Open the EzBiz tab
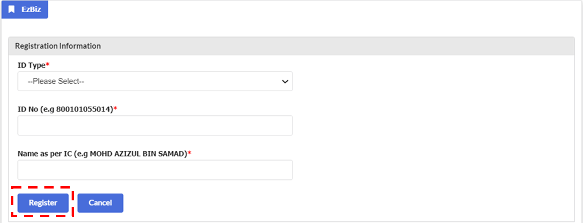This screenshot has height=223, width=583. (25, 9)
